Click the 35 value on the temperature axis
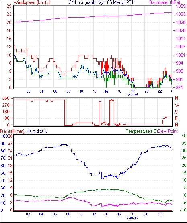187x223 pixels. 184,143
